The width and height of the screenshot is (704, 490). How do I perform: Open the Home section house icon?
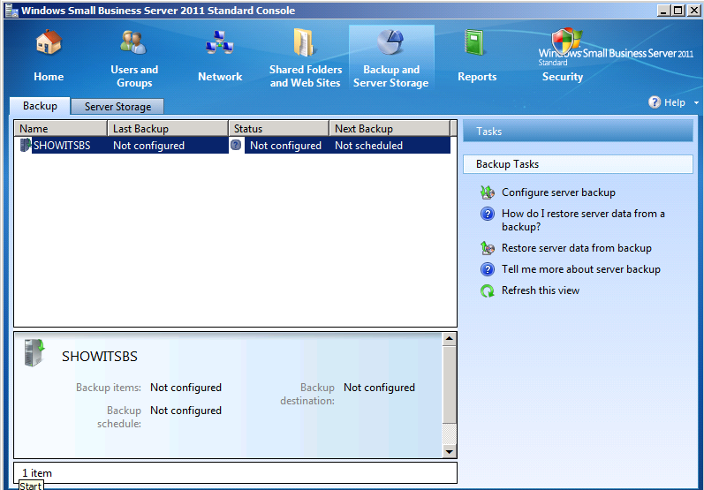click(x=49, y=42)
